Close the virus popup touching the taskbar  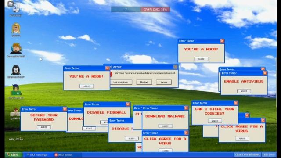[186, 133]
